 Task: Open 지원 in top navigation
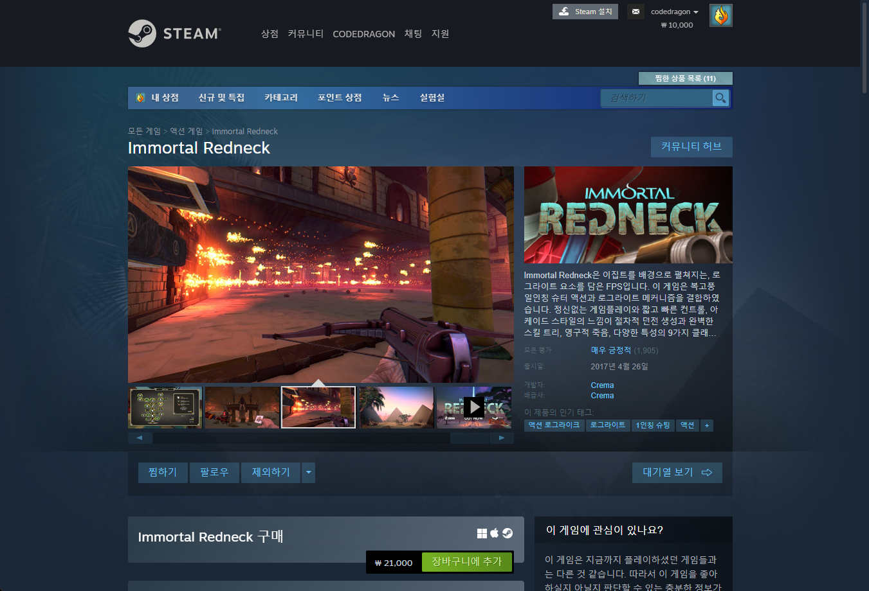pos(440,34)
